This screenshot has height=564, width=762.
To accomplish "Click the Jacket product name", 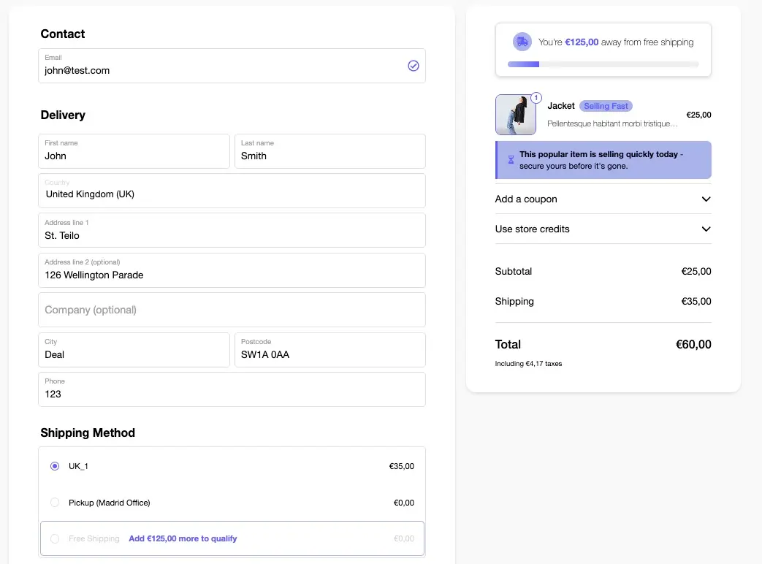I will click(x=561, y=106).
